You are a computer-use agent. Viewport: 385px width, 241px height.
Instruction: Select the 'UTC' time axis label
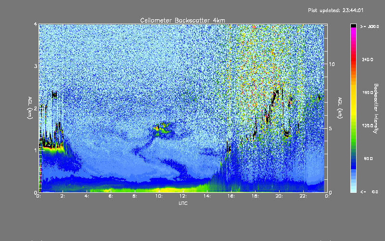pos(183,203)
